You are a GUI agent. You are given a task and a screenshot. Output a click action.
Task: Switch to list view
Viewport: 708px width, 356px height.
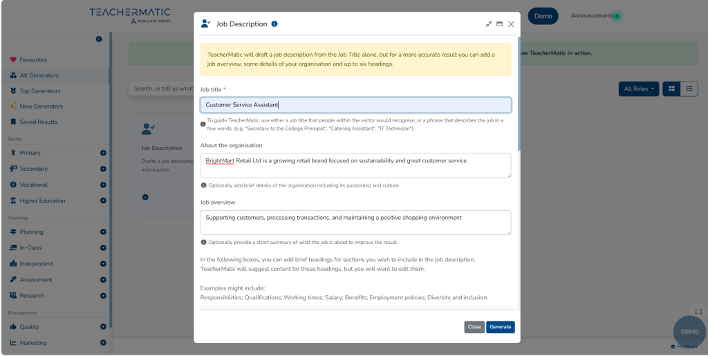[x=689, y=89]
